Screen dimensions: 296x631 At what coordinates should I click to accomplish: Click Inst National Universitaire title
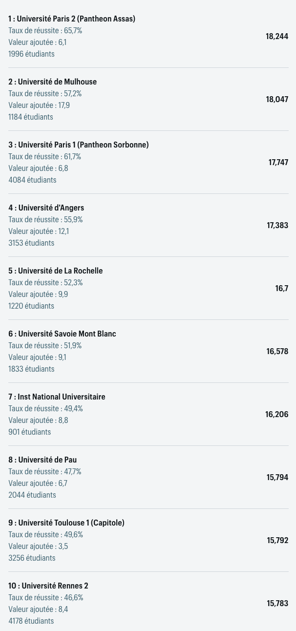coord(57,397)
